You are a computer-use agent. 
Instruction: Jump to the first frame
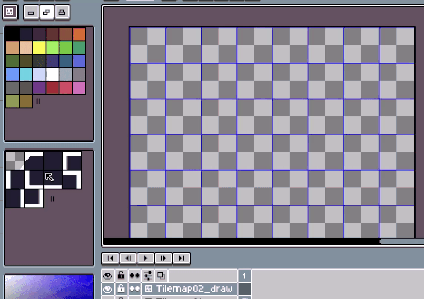pos(110,258)
